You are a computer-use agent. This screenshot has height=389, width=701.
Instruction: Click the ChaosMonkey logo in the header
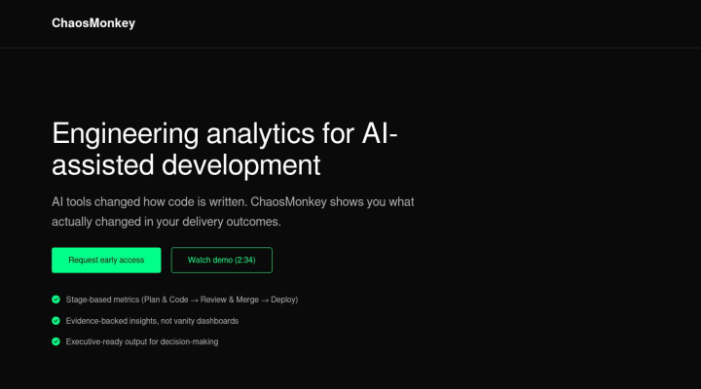93,23
